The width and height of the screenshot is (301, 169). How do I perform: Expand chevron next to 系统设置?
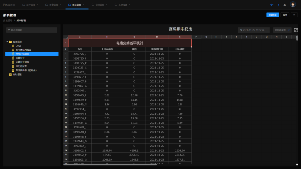(129, 5)
